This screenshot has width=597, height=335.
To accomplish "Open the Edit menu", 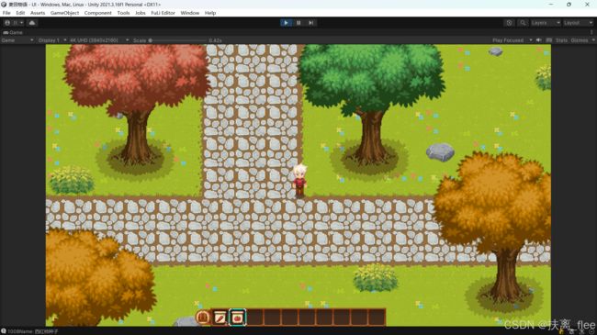I will 20,13.
